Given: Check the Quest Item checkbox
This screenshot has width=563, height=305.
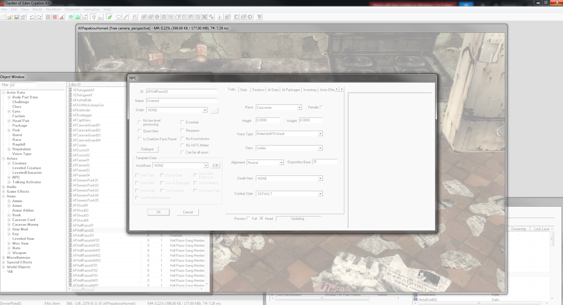Looking at the screenshot, I should click(x=140, y=131).
